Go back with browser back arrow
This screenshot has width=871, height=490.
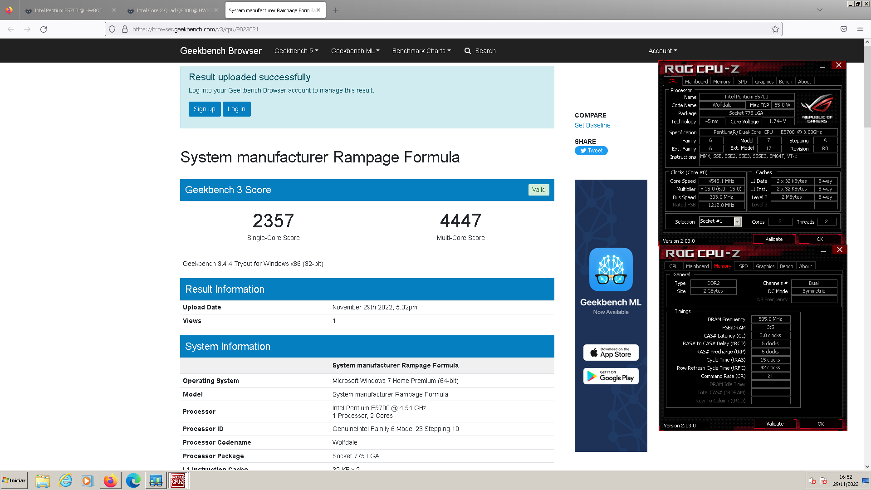click(x=11, y=29)
